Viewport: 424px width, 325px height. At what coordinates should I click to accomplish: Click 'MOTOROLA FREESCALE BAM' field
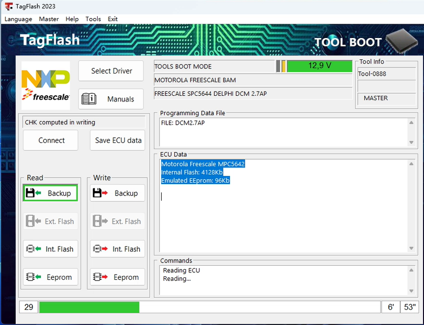pos(253,80)
